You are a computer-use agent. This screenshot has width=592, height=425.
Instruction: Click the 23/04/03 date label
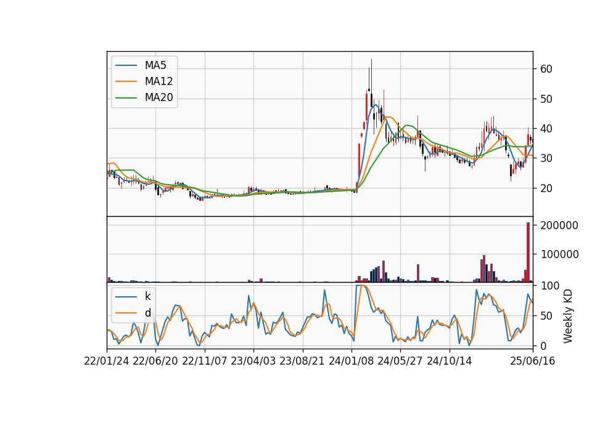coord(253,362)
